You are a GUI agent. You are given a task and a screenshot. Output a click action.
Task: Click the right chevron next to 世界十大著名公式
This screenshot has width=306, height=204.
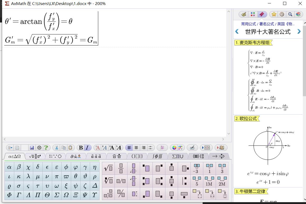click(299, 31)
